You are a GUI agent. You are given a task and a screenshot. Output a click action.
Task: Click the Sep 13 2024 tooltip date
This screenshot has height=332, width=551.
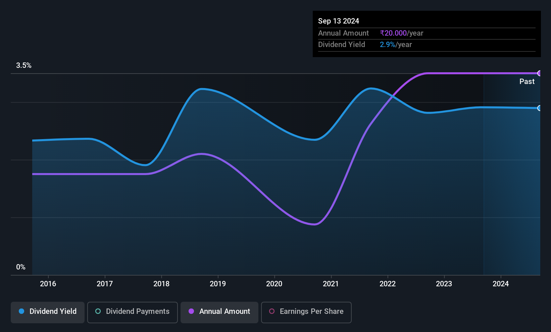(x=339, y=21)
